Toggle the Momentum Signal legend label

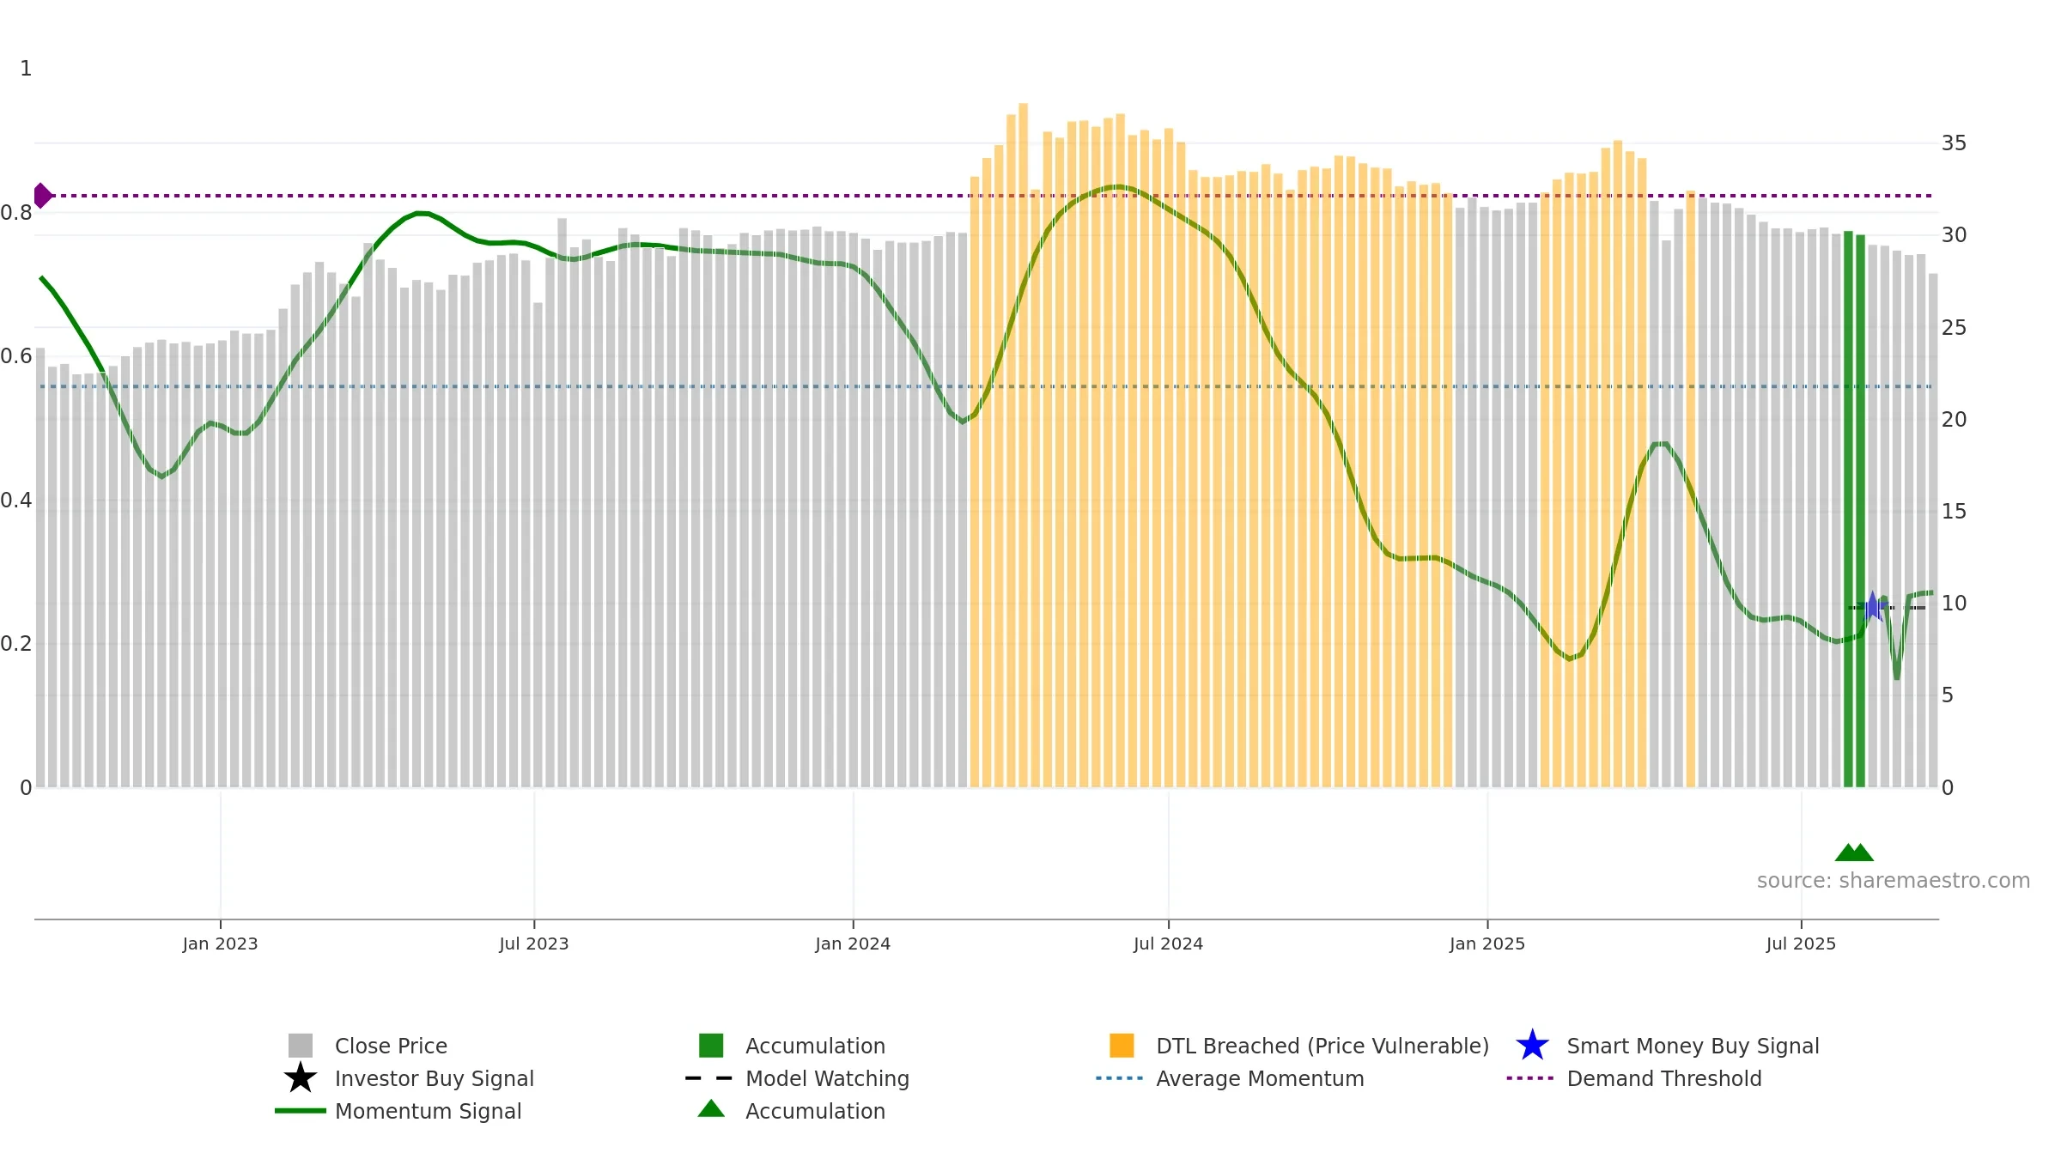point(428,1111)
